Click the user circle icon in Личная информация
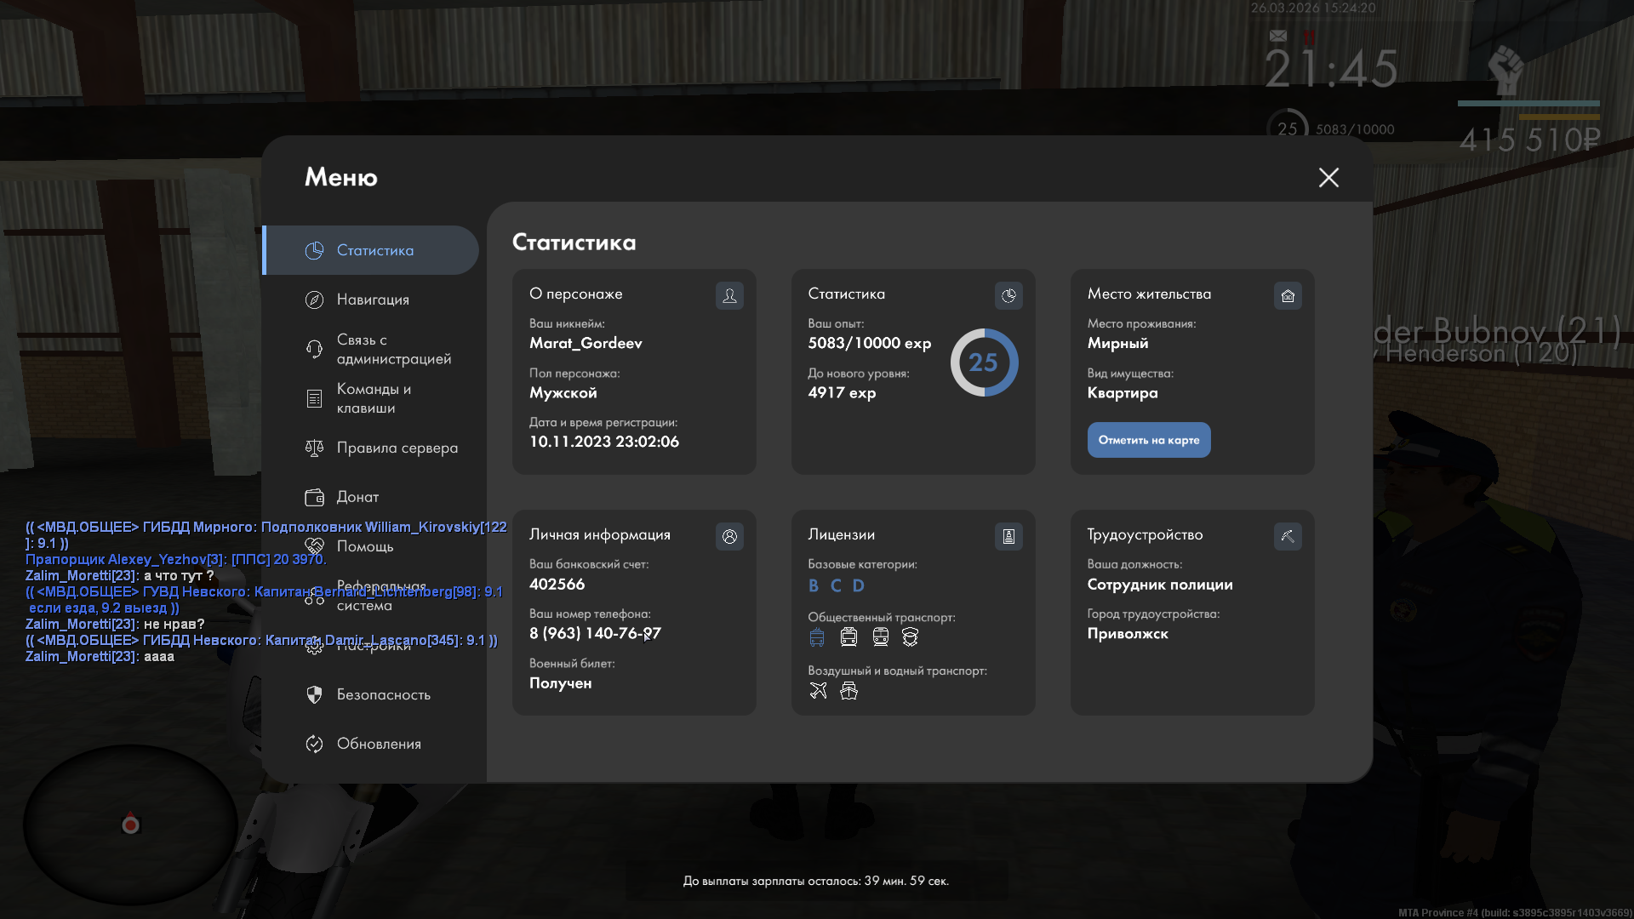This screenshot has width=1634, height=919. 729,536
